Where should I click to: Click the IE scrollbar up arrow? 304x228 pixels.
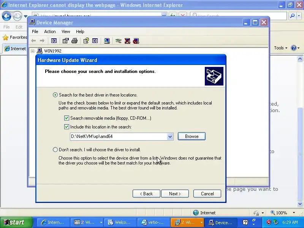[300, 59]
